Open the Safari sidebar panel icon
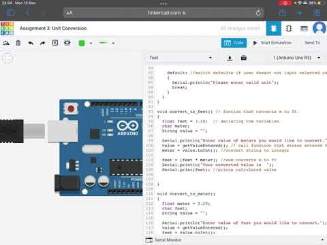This screenshot has width=327, height=245. 10,13
